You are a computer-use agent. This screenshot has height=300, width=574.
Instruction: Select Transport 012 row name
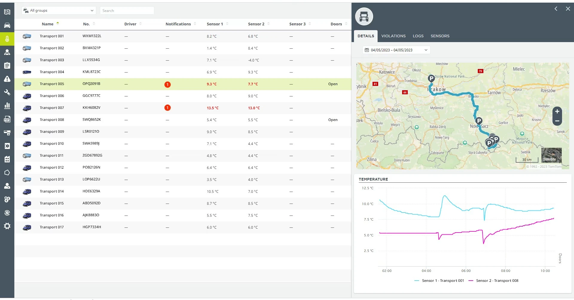52,167
